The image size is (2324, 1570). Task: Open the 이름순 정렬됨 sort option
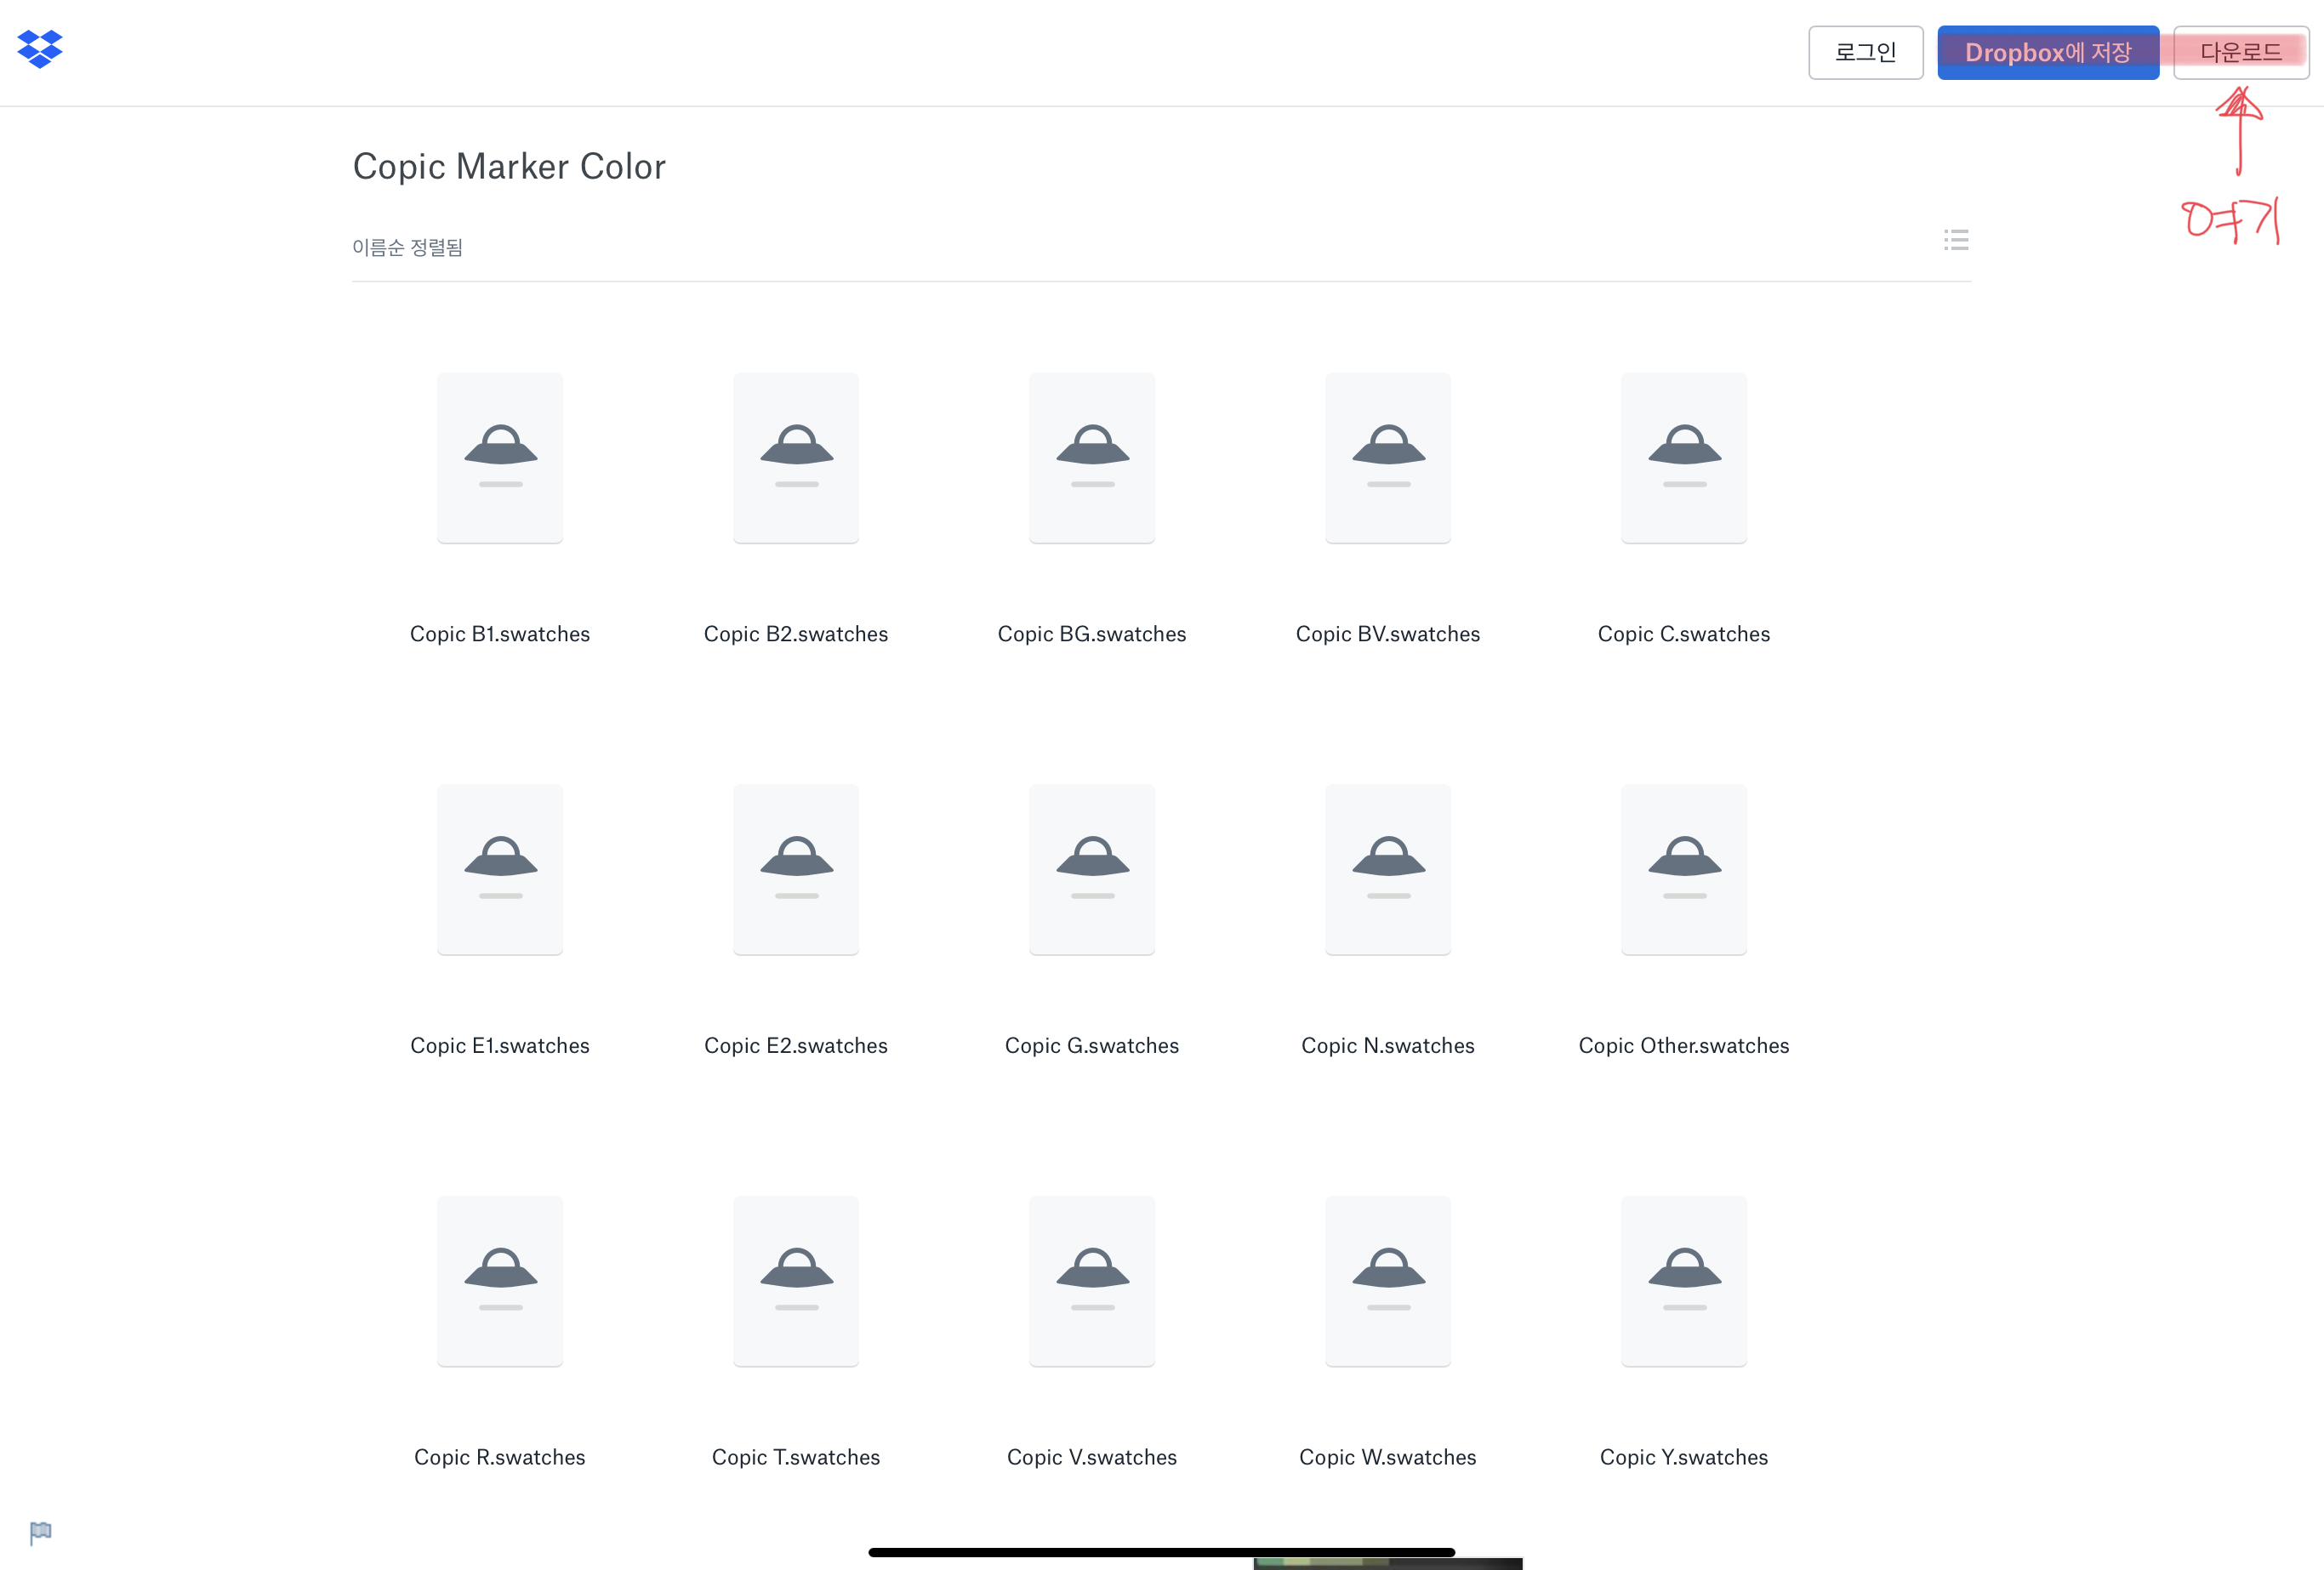(407, 247)
